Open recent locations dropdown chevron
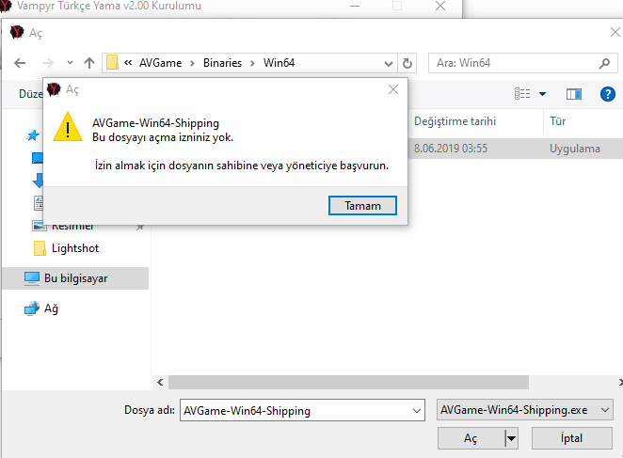Image resolution: width=623 pixels, height=458 pixels. [70, 62]
